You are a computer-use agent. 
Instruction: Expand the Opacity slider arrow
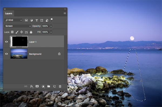point(51,26)
